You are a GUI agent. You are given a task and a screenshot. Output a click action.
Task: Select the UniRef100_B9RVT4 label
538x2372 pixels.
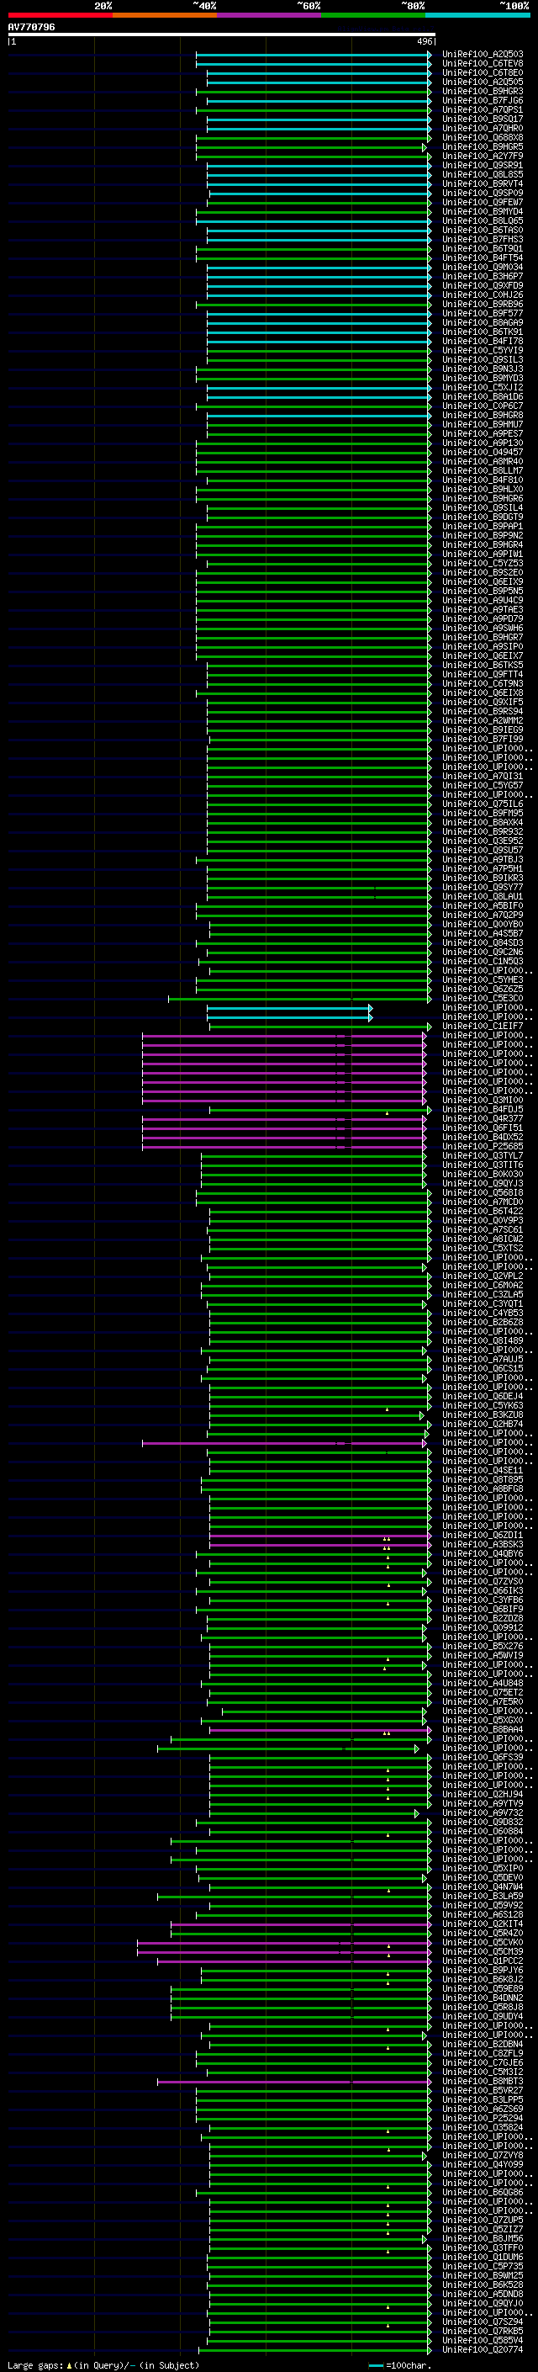coord(483,184)
